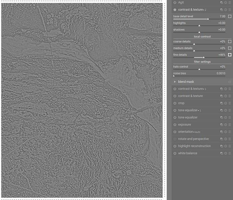Viewport: 233px width, 200px height.
Task: Open multi-instance menu for contrast & texture 2
Action: 222,10
